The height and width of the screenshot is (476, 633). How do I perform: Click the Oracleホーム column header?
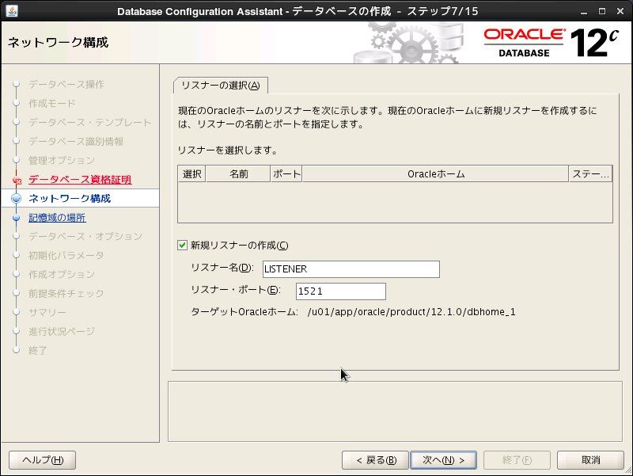pos(436,174)
